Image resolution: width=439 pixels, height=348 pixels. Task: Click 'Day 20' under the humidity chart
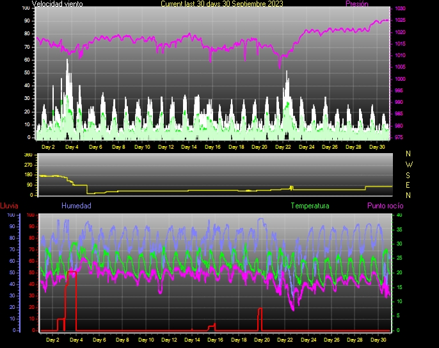[262, 340]
